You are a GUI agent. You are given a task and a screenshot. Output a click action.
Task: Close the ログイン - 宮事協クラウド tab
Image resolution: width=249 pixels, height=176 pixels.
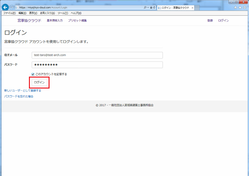pos(192,7)
